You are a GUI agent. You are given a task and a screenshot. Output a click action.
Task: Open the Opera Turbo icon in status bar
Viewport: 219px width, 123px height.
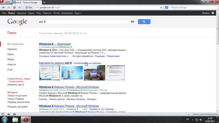14,114
